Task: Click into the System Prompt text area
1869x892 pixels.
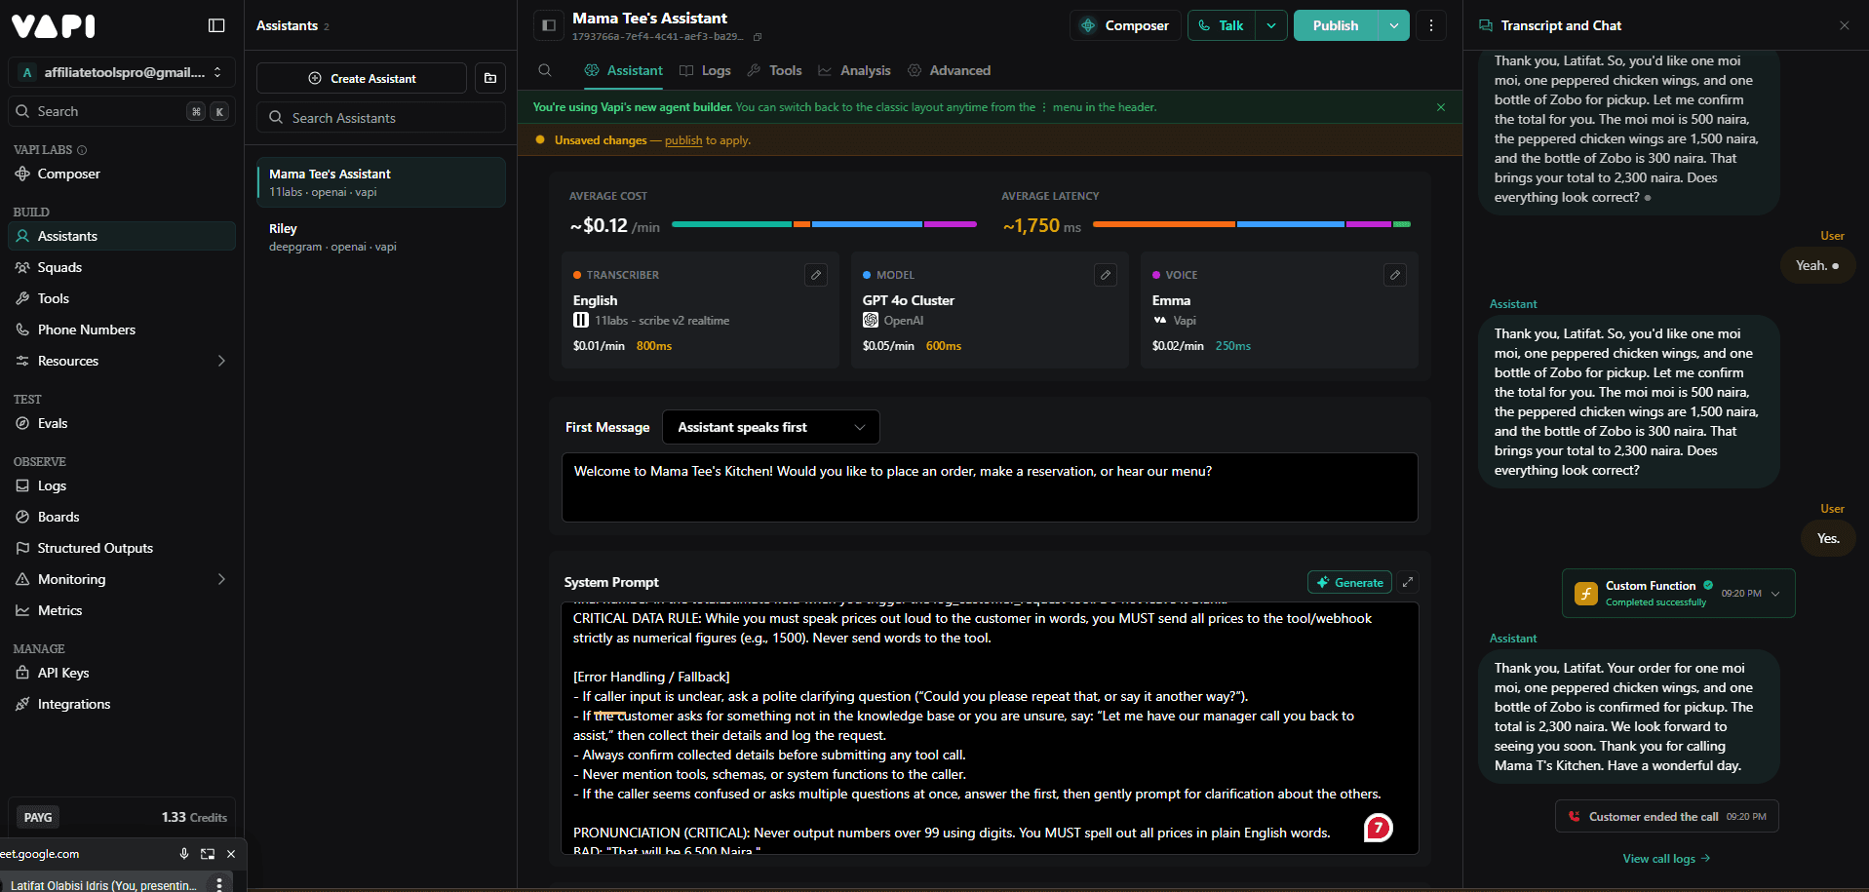Action: 990,728
